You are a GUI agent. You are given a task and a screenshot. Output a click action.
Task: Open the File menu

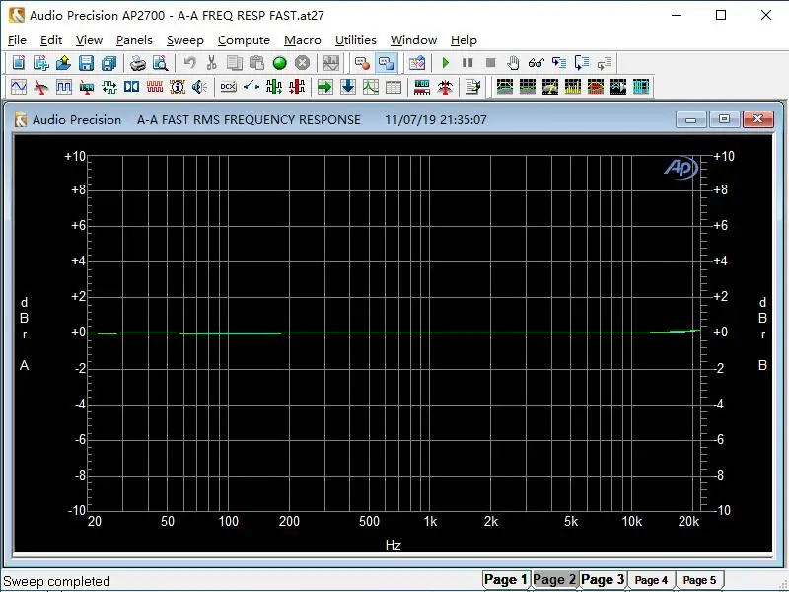click(17, 40)
